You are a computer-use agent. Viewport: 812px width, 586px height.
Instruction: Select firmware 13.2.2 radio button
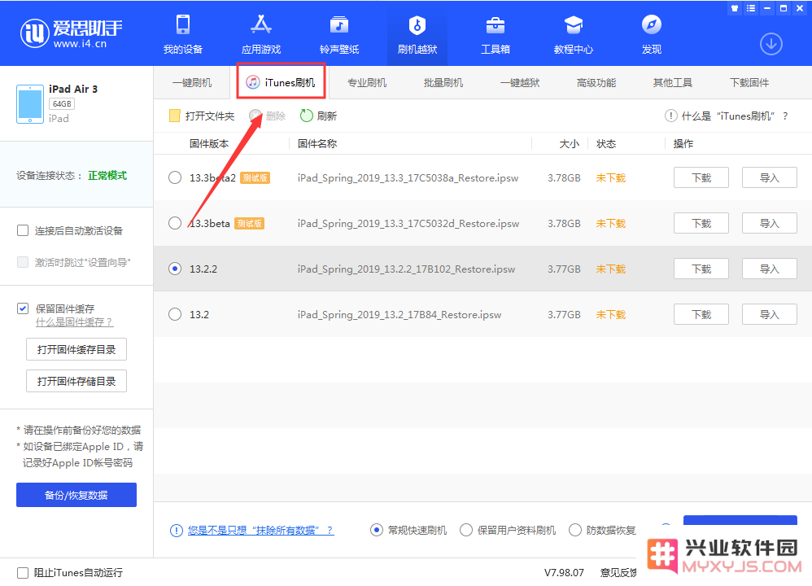pyautogui.click(x=175, y=269)
